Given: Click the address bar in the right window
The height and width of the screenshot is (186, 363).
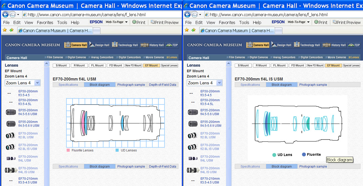Looking at the screenshot, I should click(x=283, y=15).
